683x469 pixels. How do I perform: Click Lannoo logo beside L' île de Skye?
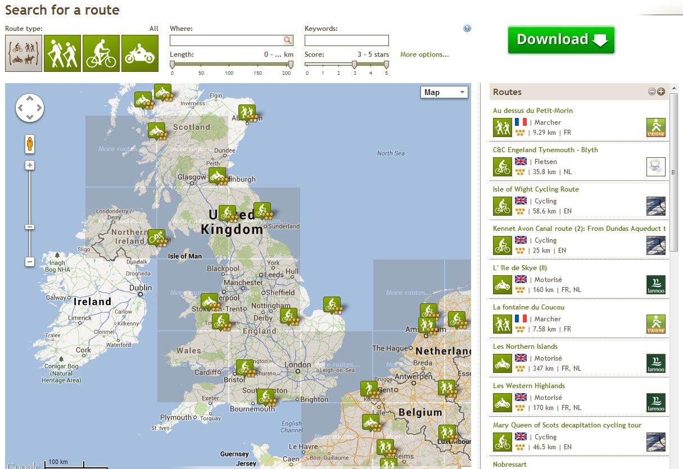coord(656,285)
